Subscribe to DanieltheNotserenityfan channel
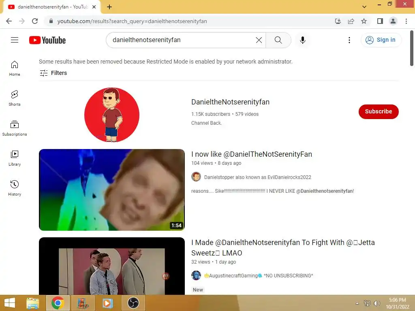Screen dimensions: 415x311 click(x=379, y=112)
